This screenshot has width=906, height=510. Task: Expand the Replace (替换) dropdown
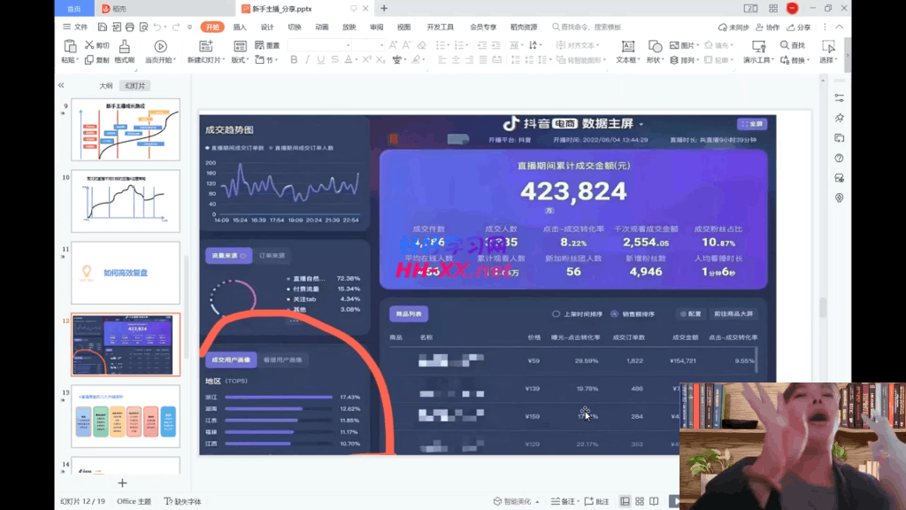(x=808, y=60)
